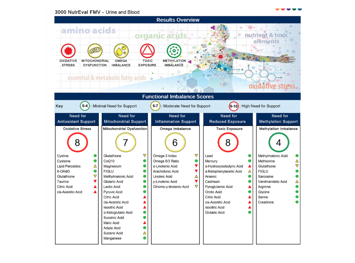Click the down triangle next to Omega-3 Index
This screenshot has width=355, height=263.
coord(196,156)
